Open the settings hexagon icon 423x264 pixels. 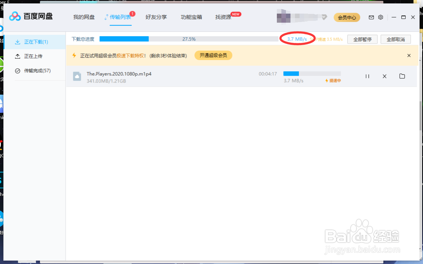point(381,17)
